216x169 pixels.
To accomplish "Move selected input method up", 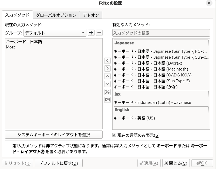I will (x=107, y=76).
